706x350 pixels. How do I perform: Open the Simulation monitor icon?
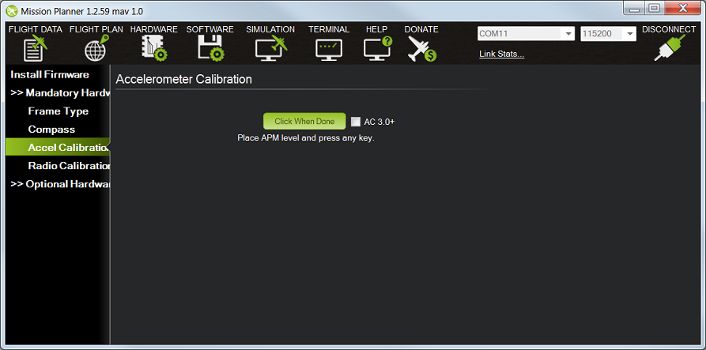(270, 48)
